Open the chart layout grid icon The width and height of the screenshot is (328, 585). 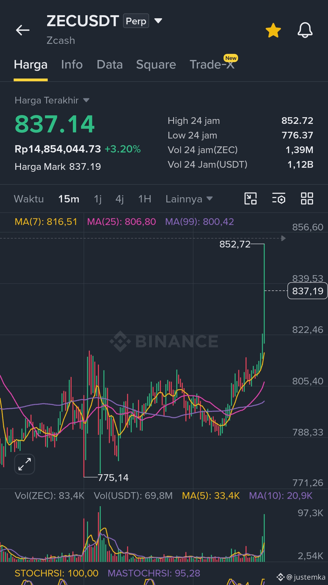(x=307, y=198)
